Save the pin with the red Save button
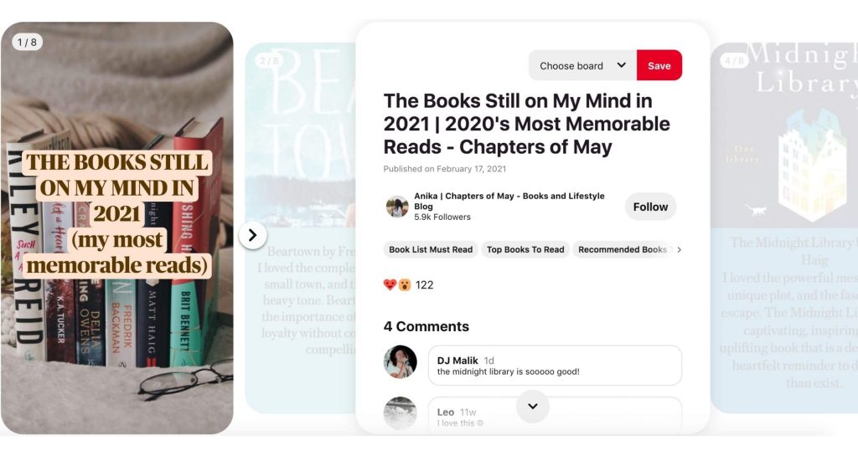The image size is (858, 455). (659, 65)
